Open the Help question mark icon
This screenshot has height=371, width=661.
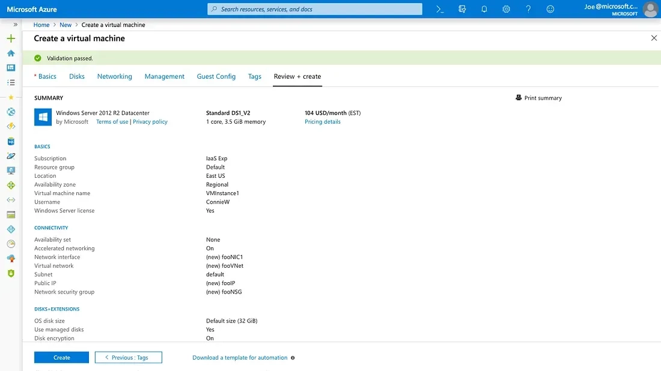click(528, 9)
